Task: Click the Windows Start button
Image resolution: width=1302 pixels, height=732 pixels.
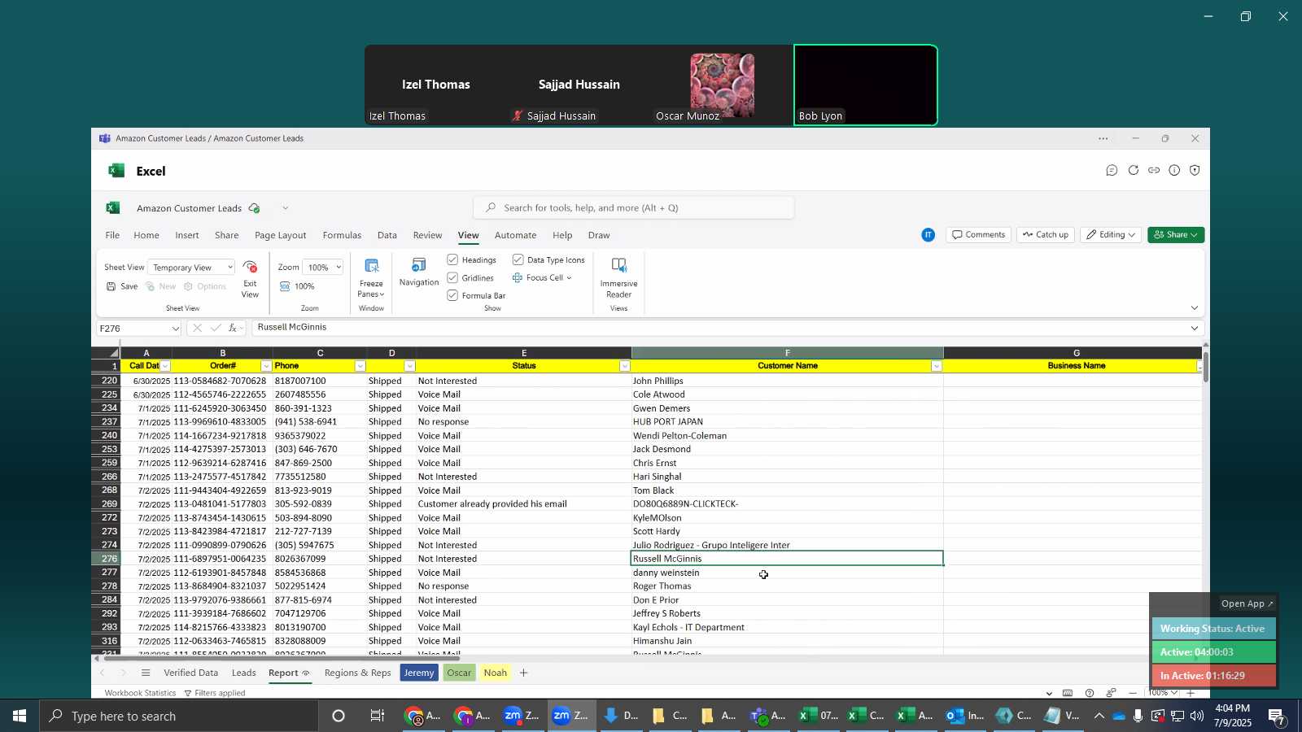Action: [x=19, y=716]
